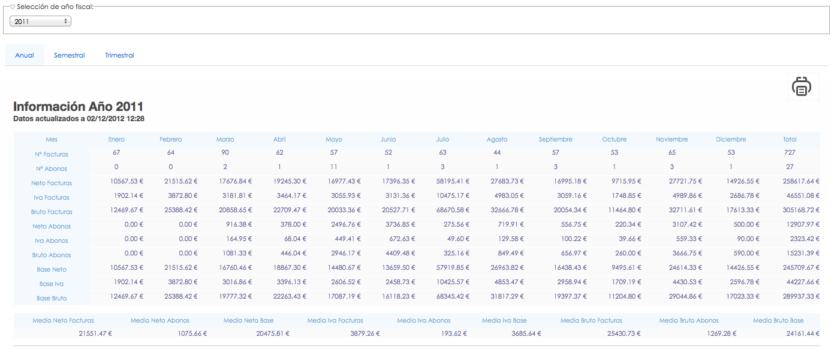
Task: Click the Media Iva Facturas header
Action: 335,320
